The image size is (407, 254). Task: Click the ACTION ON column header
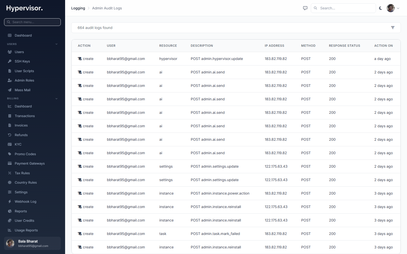(x=383, y=46)
